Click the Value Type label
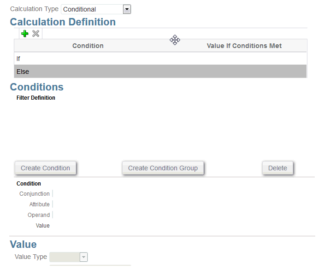Screen dimensions: 324x270 point(31,257)
